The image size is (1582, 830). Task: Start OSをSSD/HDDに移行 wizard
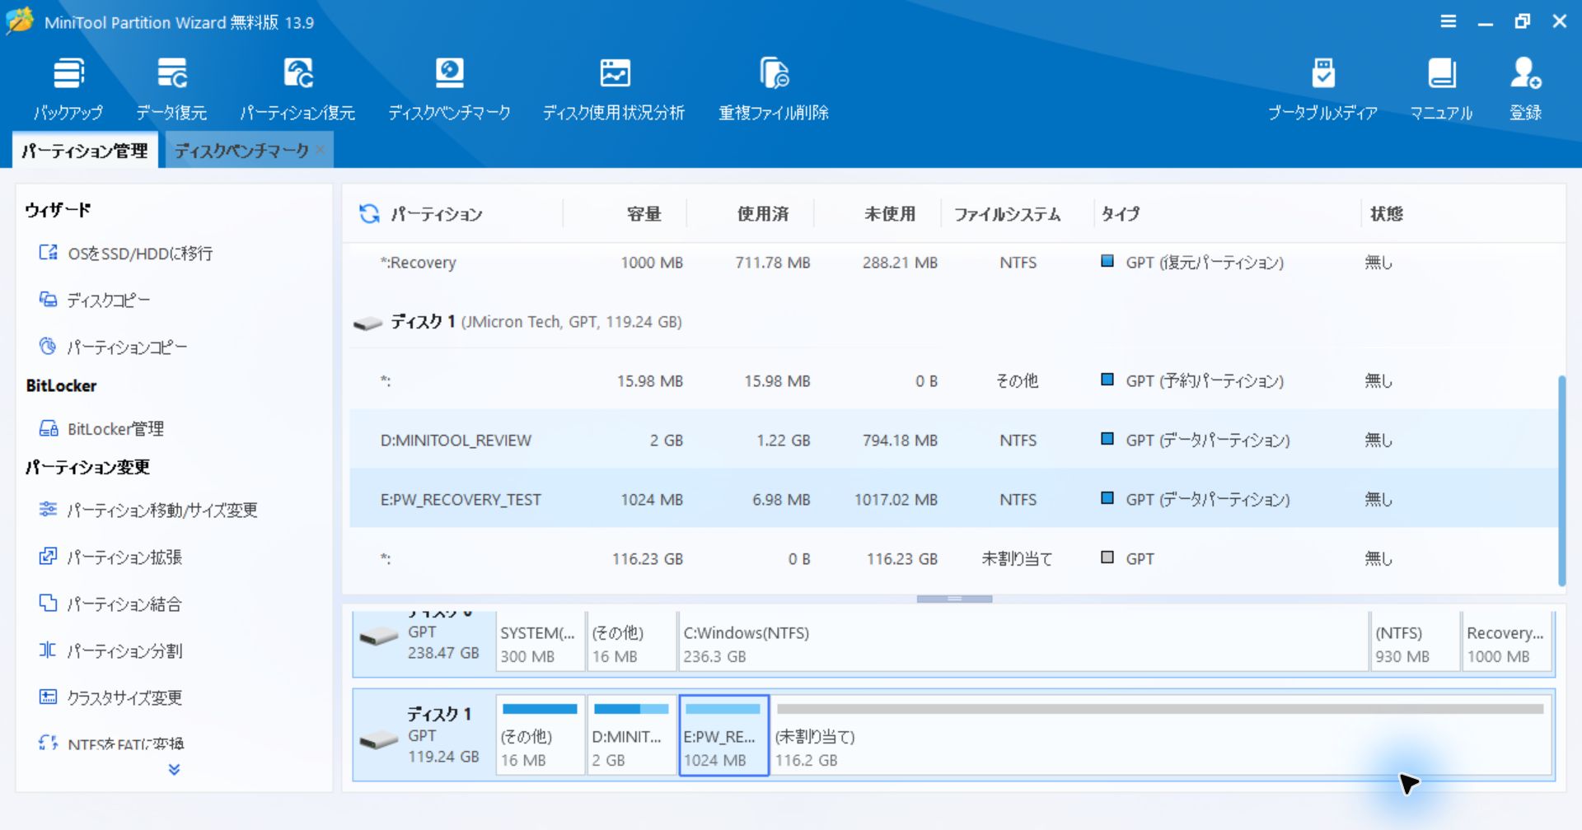tap(126, 253)
